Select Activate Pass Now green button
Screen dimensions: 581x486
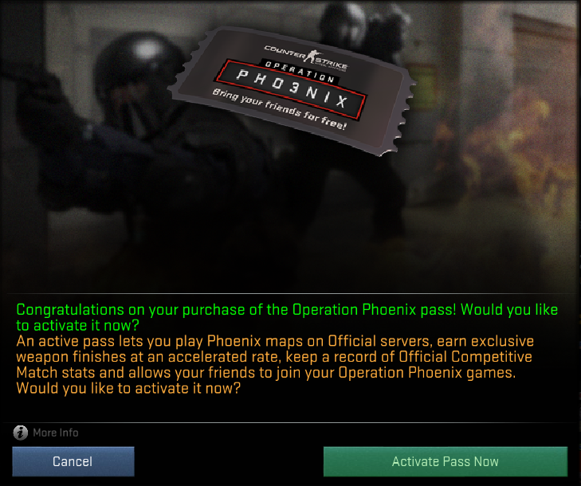coord(446,461)
